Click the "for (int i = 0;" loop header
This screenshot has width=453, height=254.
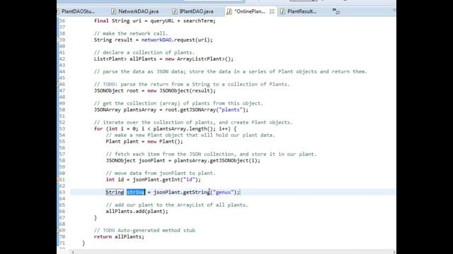(165, 128)
